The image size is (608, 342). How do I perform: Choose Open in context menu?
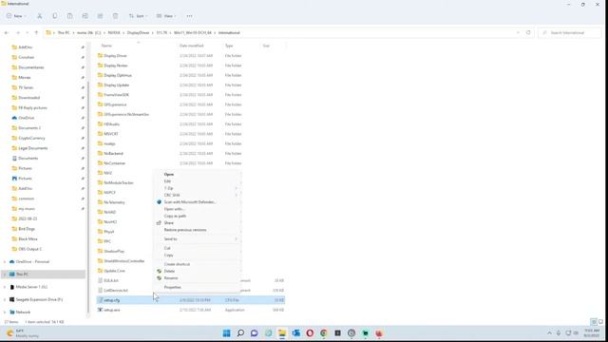(x=198, y=174)
